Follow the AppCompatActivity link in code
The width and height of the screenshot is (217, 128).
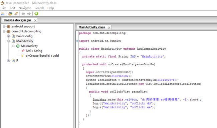(x=152, y=49)
